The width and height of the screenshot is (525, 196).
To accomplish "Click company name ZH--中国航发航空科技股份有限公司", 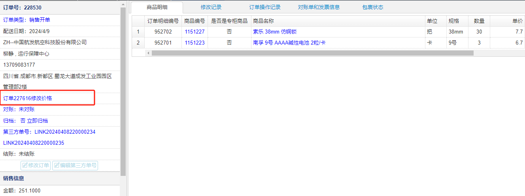I will [x=45, y=42].
